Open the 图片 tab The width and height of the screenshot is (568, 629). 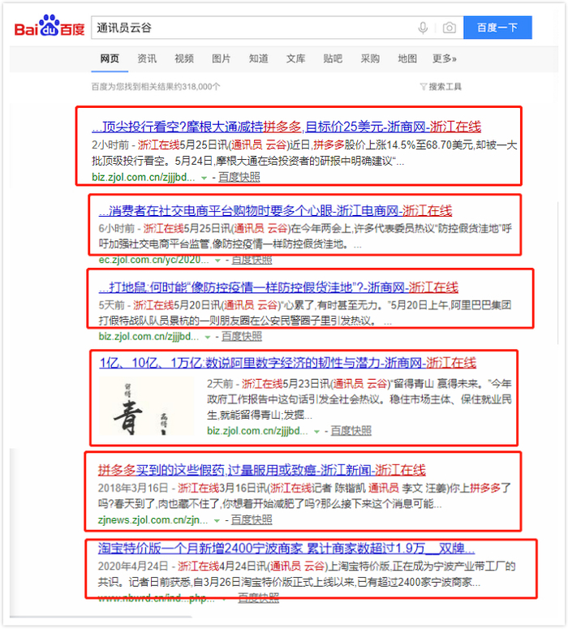coord(222,59)
